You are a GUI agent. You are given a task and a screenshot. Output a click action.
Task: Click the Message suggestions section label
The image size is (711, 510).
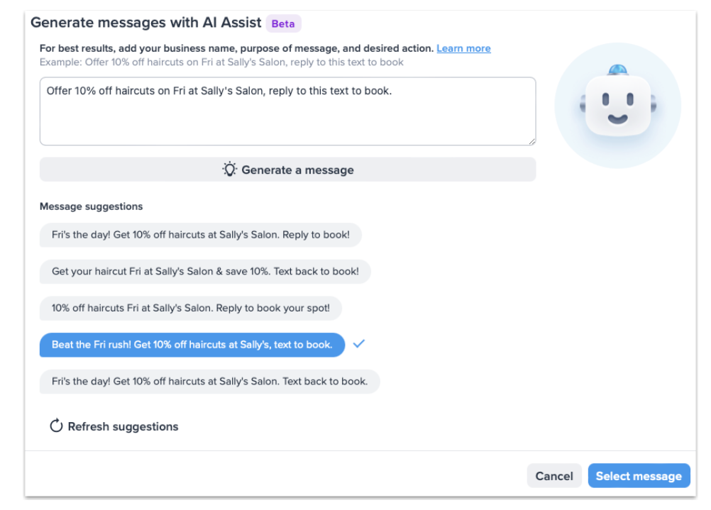(x=92, y=206)
